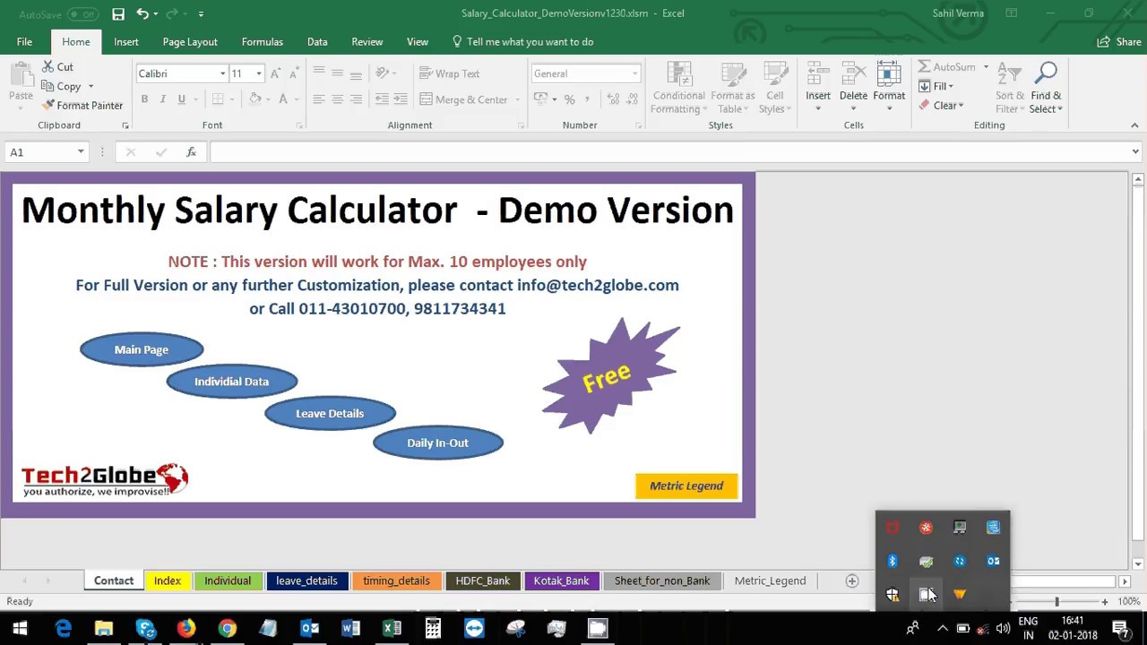Expand the Fill dropdown
Image resolution: width=1147 pixels, height=645 pixels.
(951, 87)
